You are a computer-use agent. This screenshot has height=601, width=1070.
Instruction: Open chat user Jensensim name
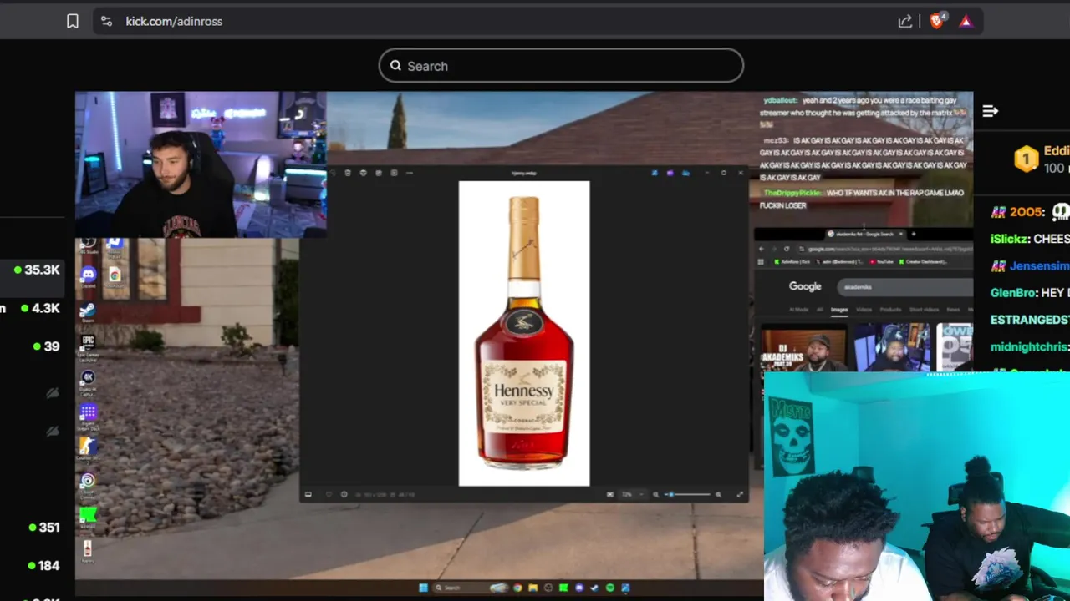pos(1039,265)
